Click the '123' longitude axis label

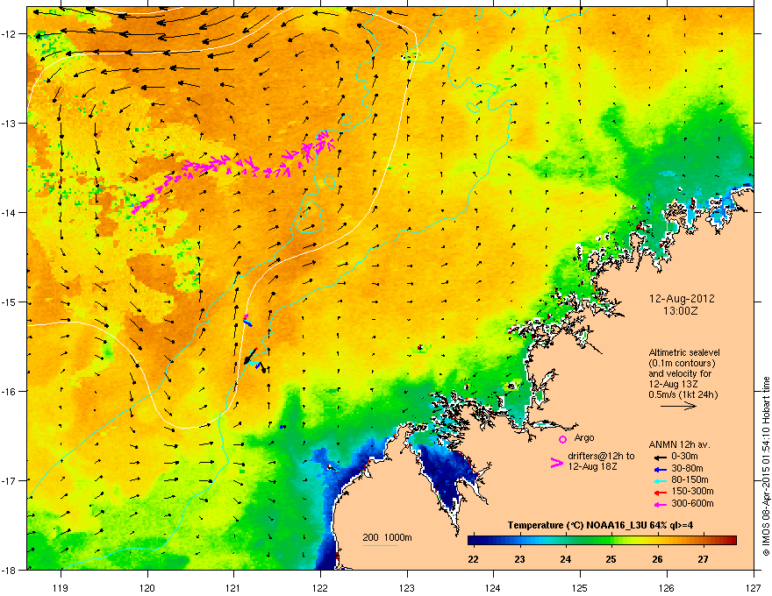coord(407,587)
